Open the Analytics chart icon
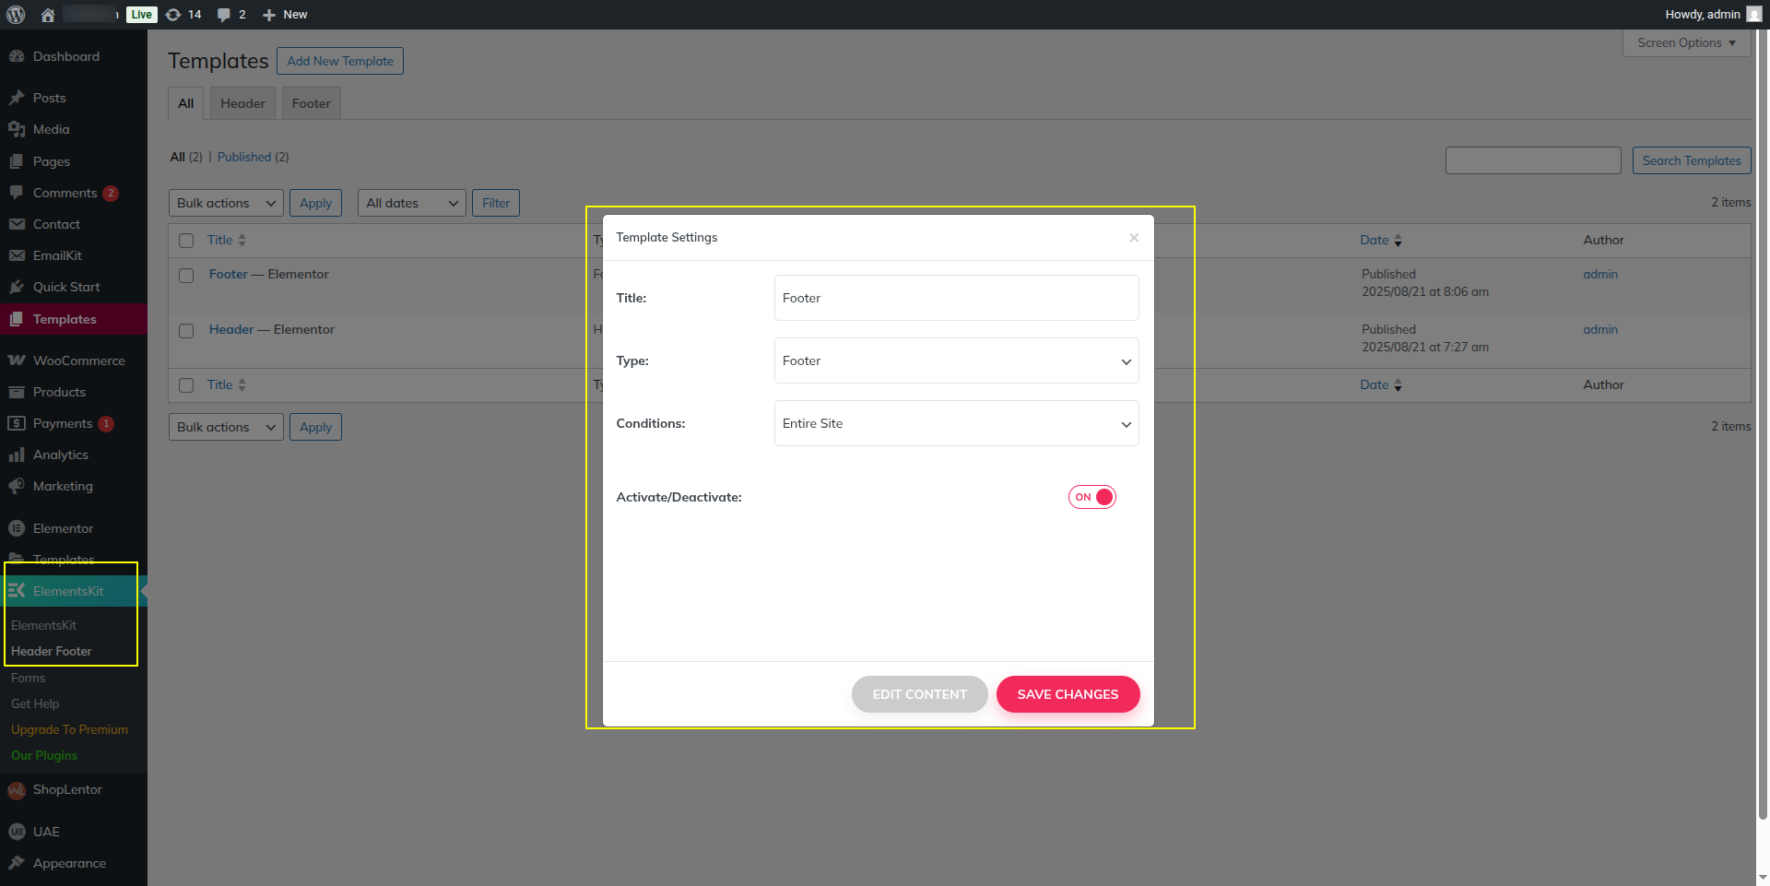The width and height of the screenshot is (1770, 886). click(17, 455)
